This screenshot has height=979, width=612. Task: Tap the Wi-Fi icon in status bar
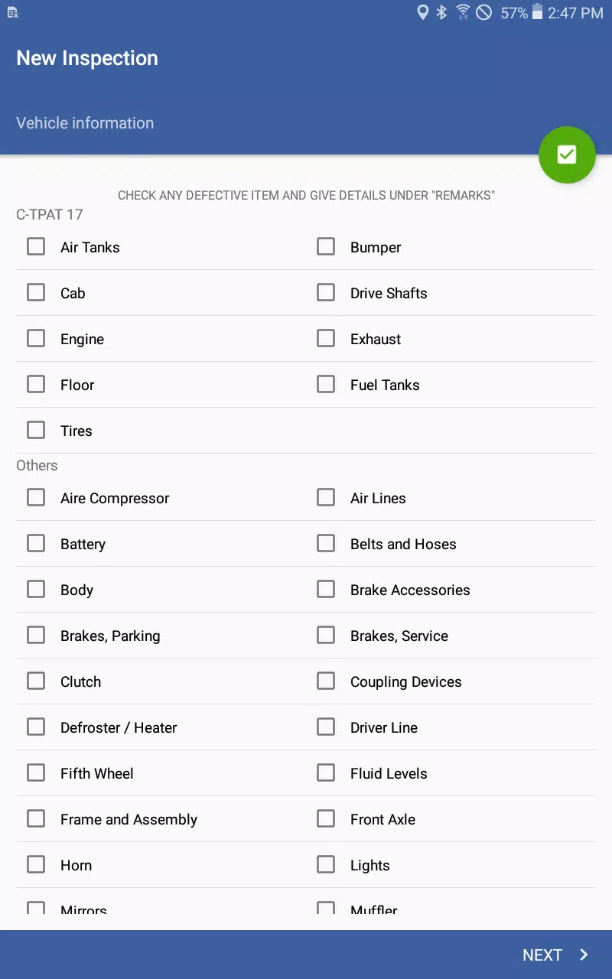[463, 12]
